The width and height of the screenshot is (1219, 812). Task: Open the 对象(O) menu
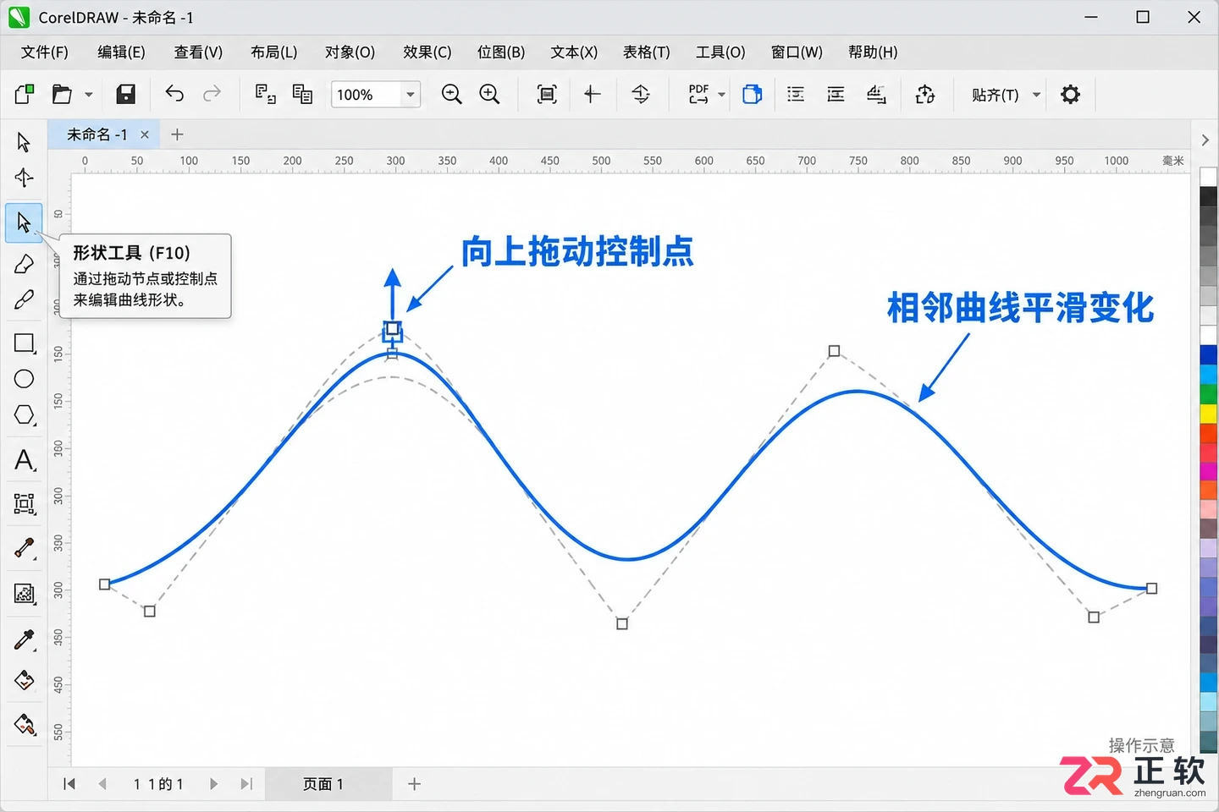click(x=350, y=52)
